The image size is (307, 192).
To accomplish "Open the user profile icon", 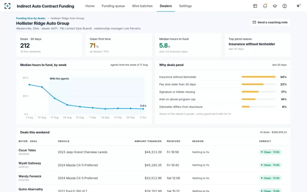I will pos(284,6).
